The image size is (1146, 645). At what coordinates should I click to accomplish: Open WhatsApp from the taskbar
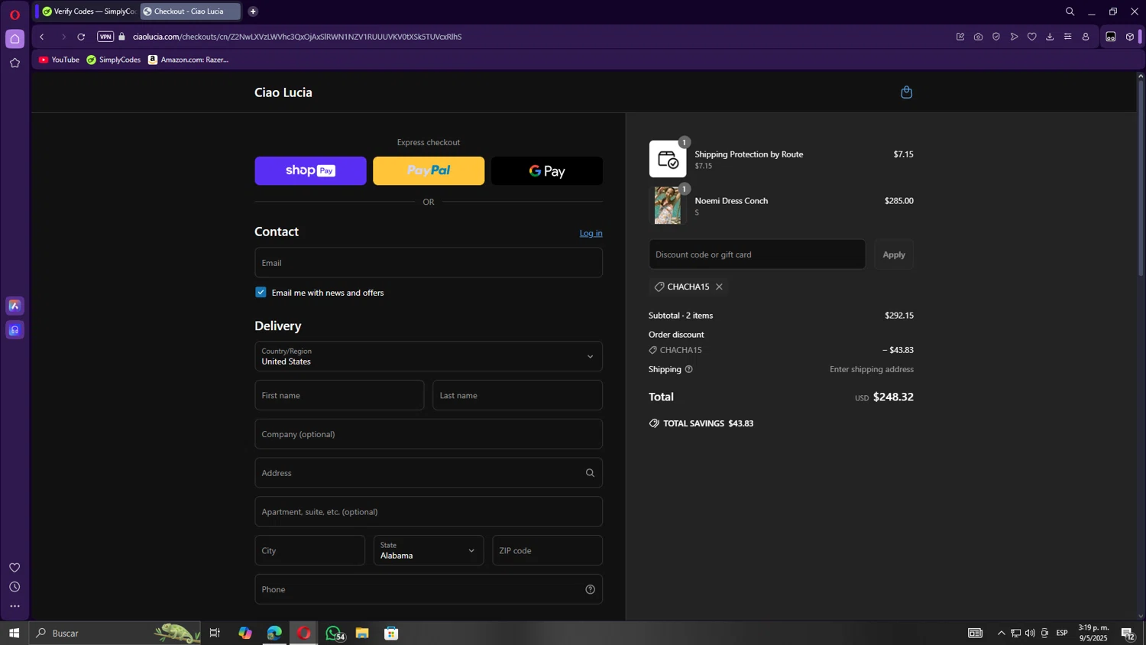333,633
